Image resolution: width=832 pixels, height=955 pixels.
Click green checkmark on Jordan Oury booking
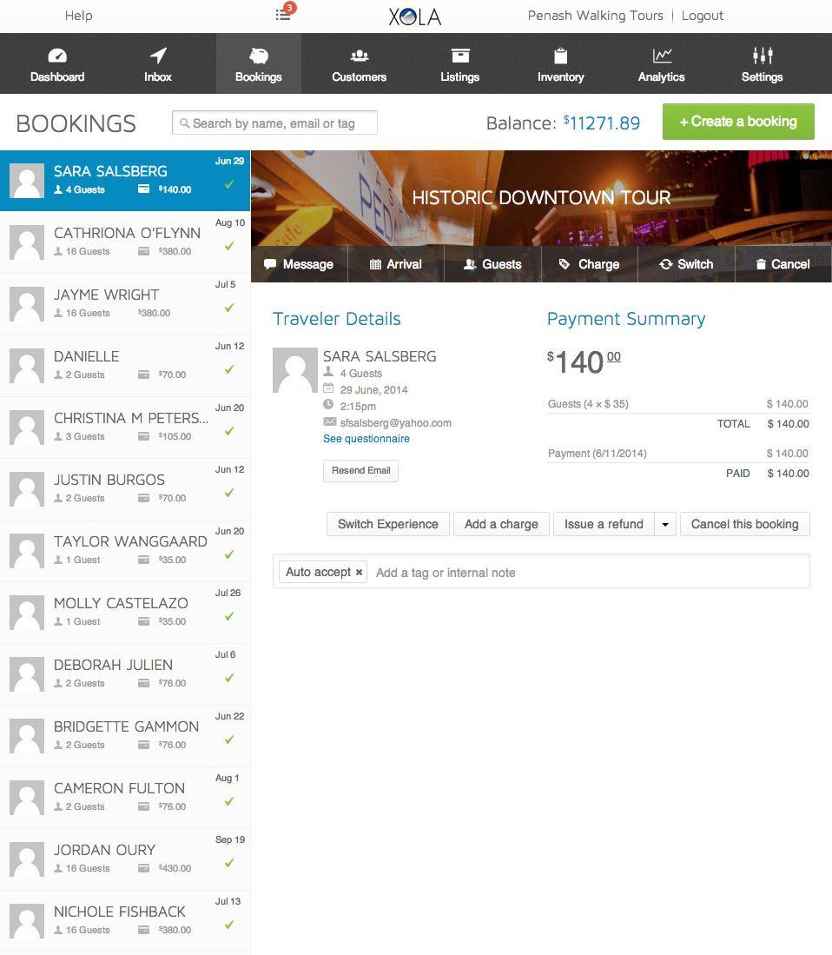[229, 863]
